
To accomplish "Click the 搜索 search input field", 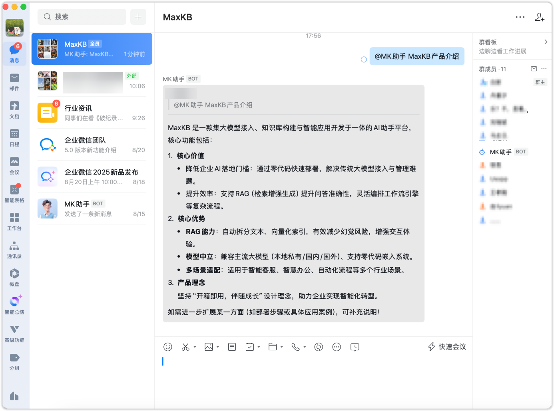I will (82, 17).
